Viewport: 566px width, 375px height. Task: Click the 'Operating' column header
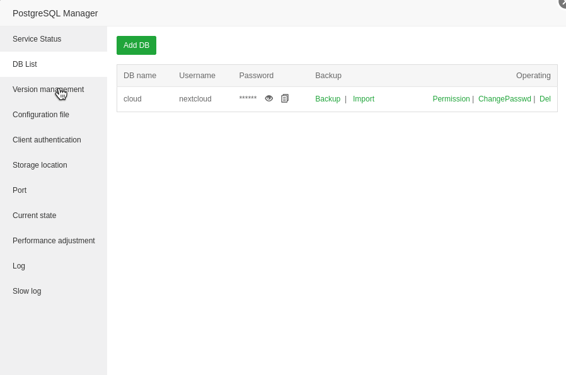click(533, 76)
